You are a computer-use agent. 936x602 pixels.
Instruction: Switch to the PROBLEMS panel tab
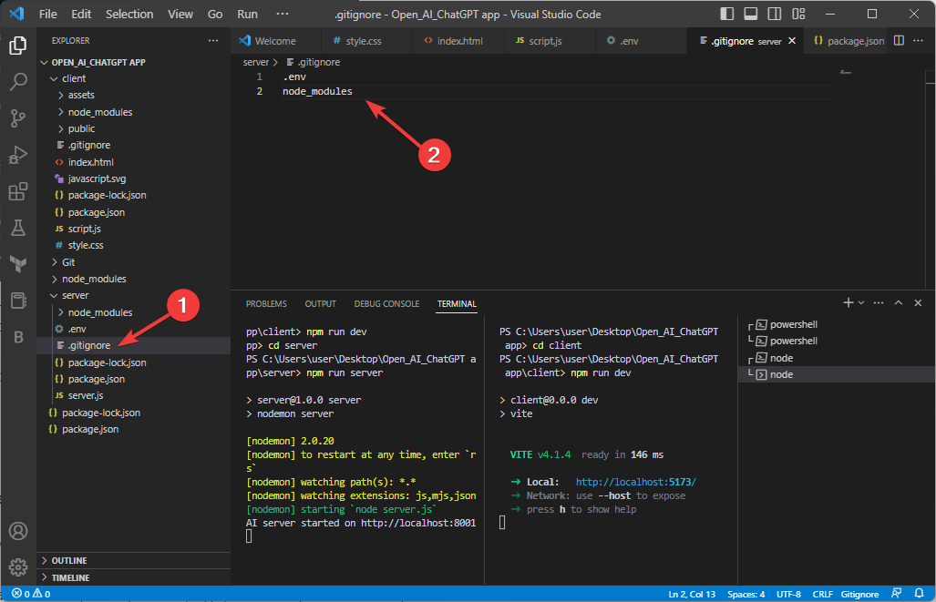click(x=266, y=303)
